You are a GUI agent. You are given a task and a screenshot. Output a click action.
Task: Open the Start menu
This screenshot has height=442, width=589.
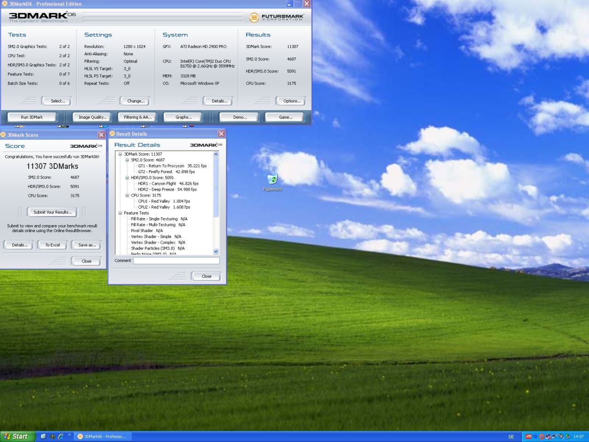(x=17, y=436)
